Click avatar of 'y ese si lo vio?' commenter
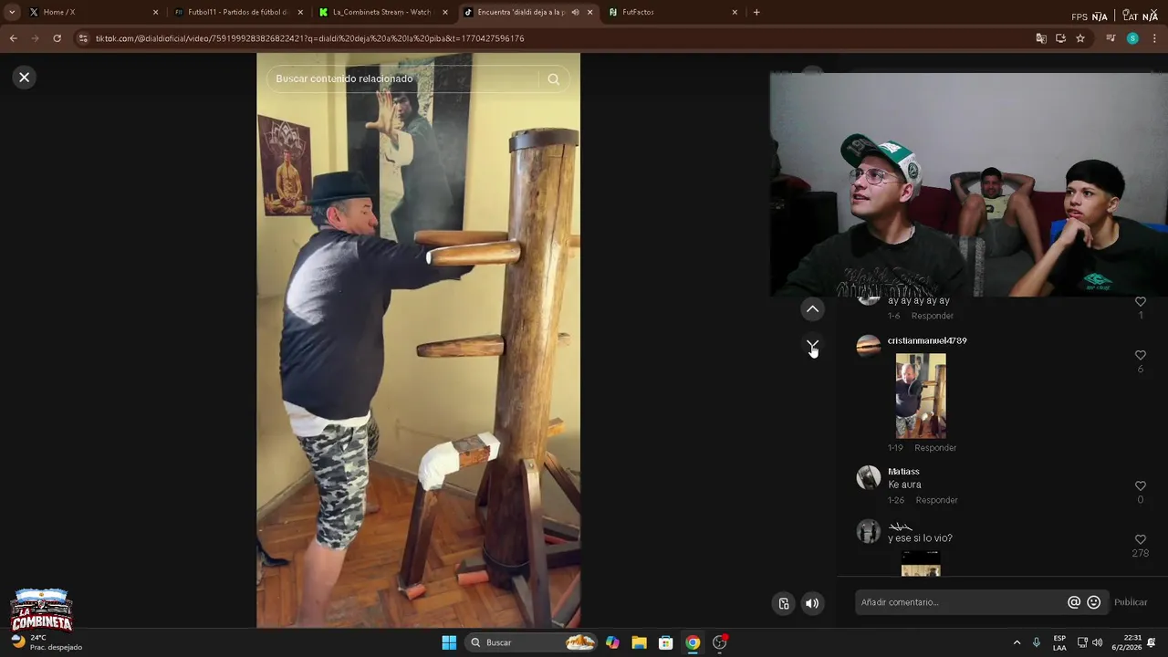Image resolution: width=1168 pixels, height=657 pixels. pyautogui.click(x=869, y=530)
